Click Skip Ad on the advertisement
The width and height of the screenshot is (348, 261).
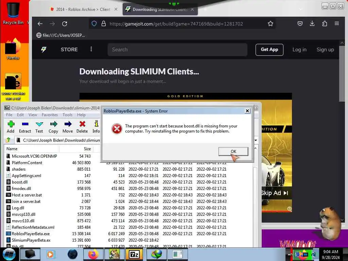[x=274, y=193]
